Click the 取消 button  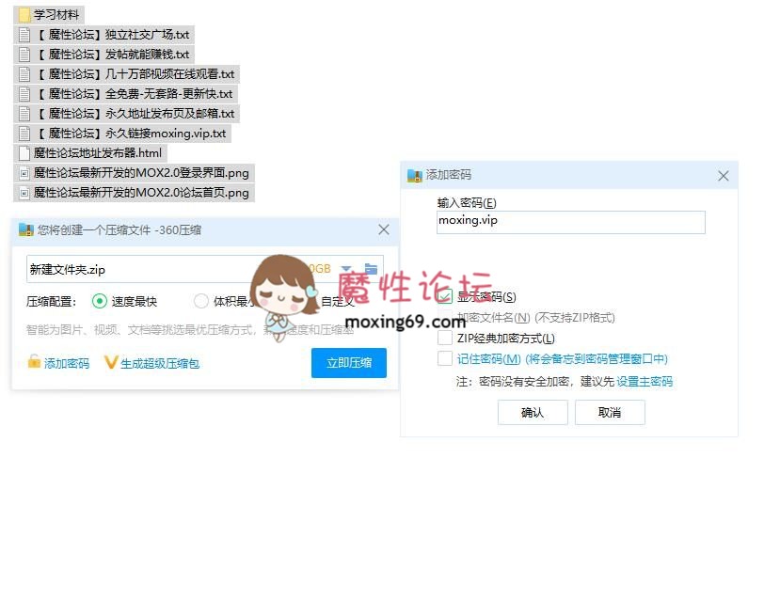610,413
